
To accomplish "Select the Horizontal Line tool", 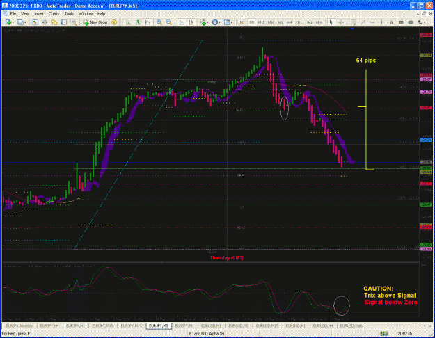I will (372, 22).
